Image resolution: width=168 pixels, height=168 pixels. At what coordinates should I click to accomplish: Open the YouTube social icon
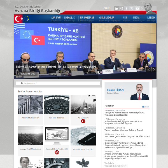[137, 8]
